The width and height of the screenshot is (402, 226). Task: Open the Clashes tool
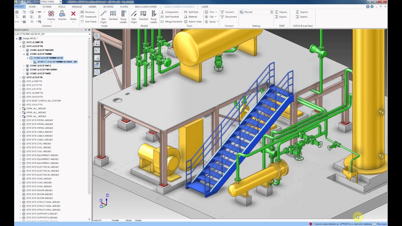[51, 15]
